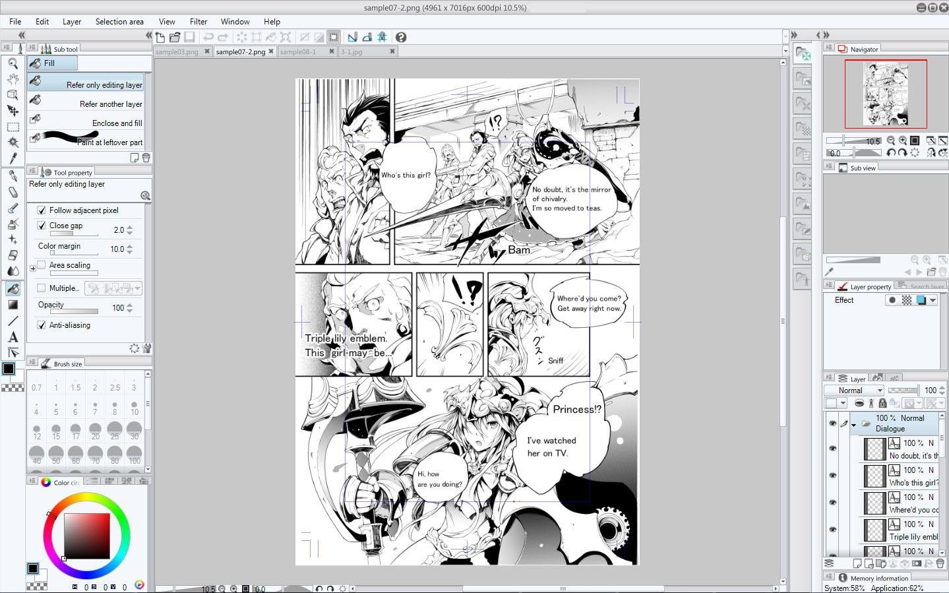
Task: Click zoom in icon in Navigator
Action: 903,140
